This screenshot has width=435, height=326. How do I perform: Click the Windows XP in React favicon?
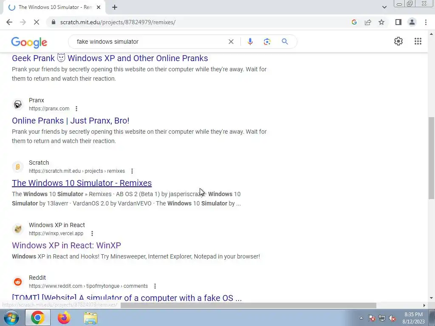click(x=18, y=229)
